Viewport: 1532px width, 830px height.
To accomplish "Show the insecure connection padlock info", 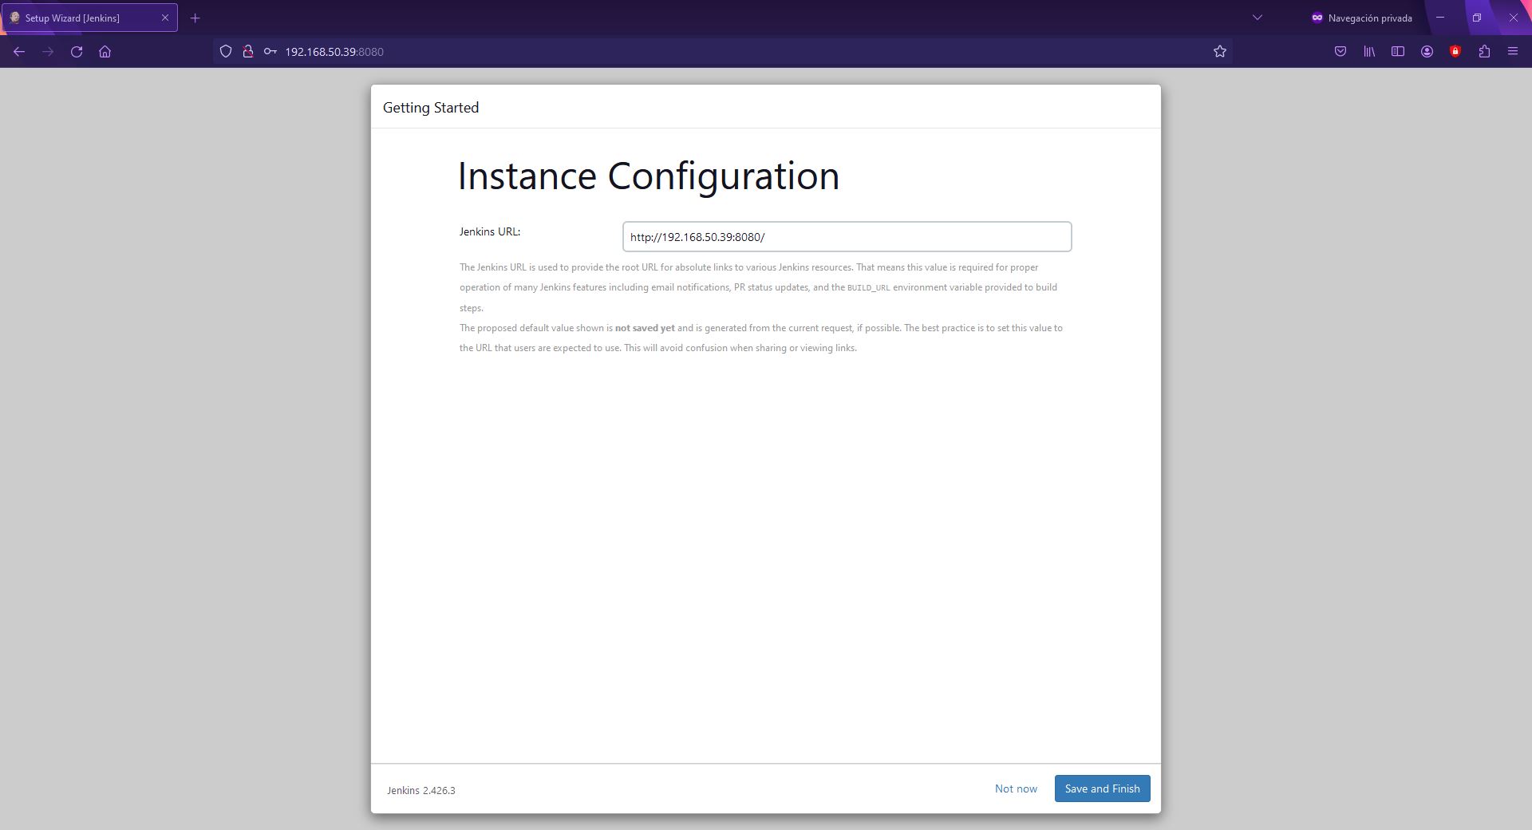I will (x=248, y=52).
